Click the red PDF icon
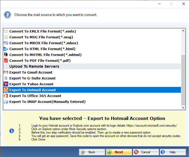This screenshot has width=190, height=157. coord(6,61)
